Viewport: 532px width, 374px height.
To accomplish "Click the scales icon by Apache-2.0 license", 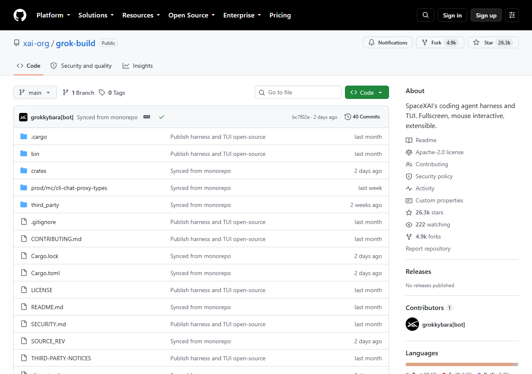I will [x=409, y=152].
